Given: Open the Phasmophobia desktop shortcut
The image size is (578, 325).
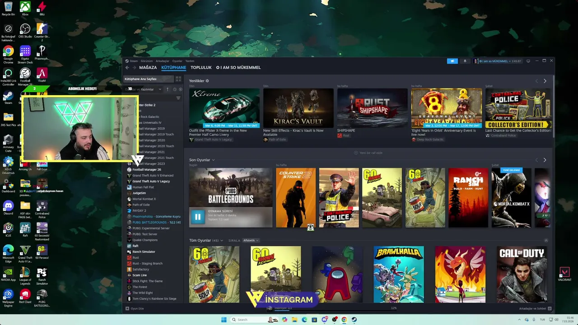Looking at the screenshot, I should tap(42, 53).
